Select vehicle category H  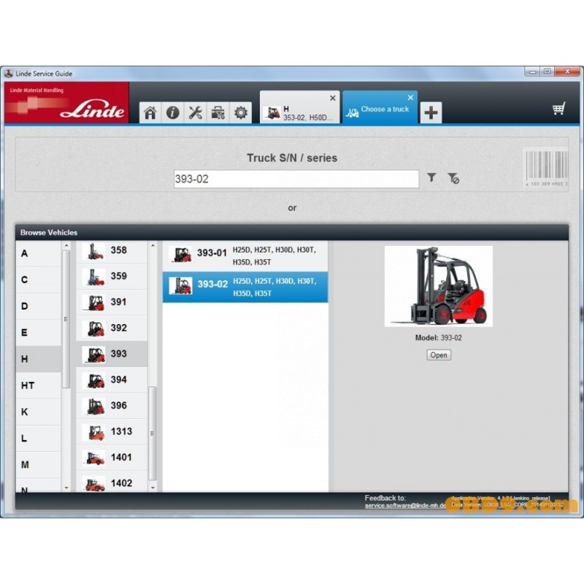pyautogui.click(x=38, y=359)
